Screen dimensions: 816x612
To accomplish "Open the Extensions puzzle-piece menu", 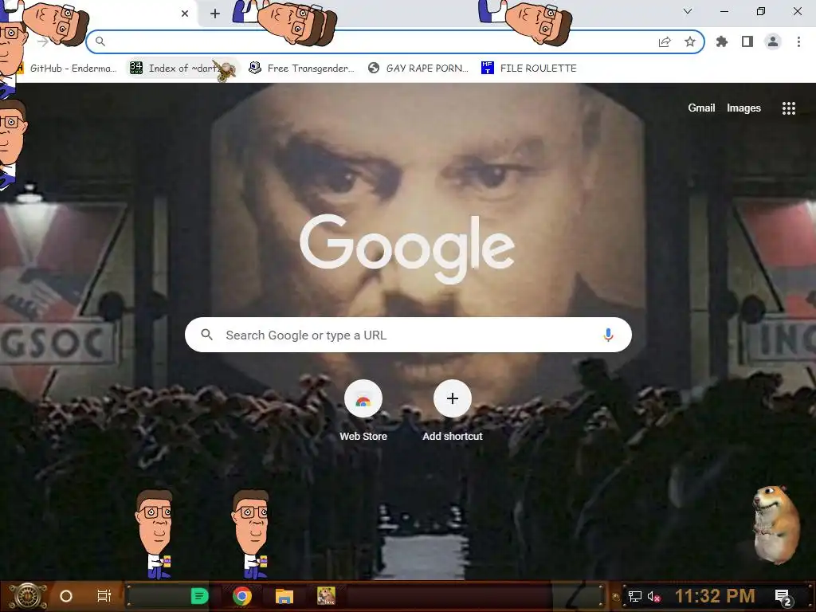I will pyautogui.click(x=722, y=41).
